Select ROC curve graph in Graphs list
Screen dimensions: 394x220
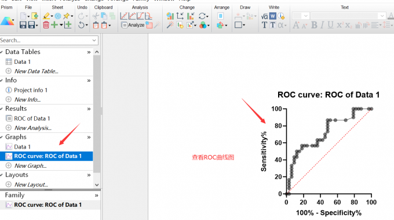[46, 156]
